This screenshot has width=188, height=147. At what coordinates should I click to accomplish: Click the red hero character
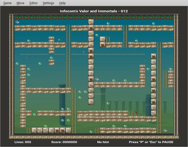point(136,113)
